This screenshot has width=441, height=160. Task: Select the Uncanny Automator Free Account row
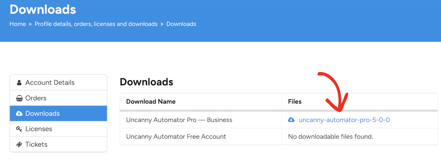(x=176, y=136)
